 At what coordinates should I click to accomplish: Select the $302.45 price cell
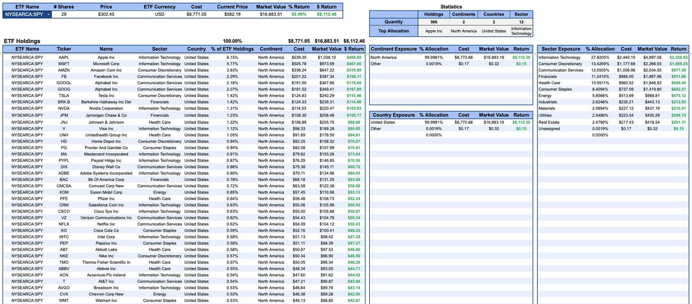click(106, 14)
